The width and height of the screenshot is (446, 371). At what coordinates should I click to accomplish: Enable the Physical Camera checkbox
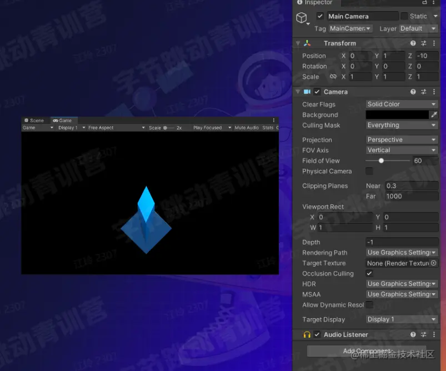pos(369,171)
